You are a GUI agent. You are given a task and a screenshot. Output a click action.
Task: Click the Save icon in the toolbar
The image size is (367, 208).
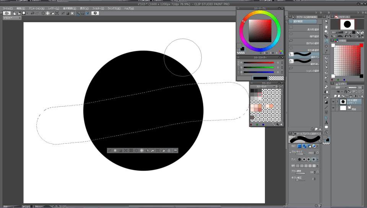[23, 13]
